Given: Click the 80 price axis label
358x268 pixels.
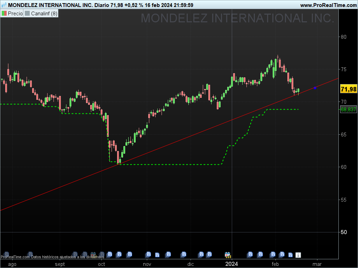Looking at the screenshot, I should point(343,37).
